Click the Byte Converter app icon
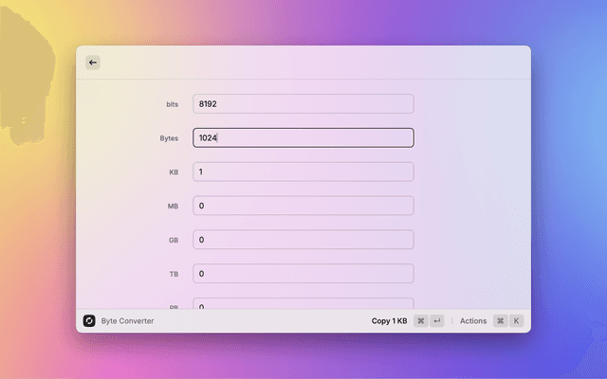Viewport: 607px width, 379px height. point(89,321)
